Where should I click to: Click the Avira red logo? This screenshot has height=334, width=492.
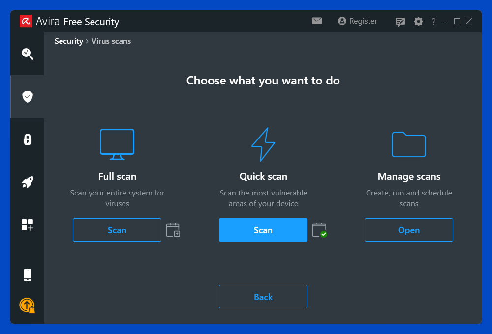click(x=26, y=21)
